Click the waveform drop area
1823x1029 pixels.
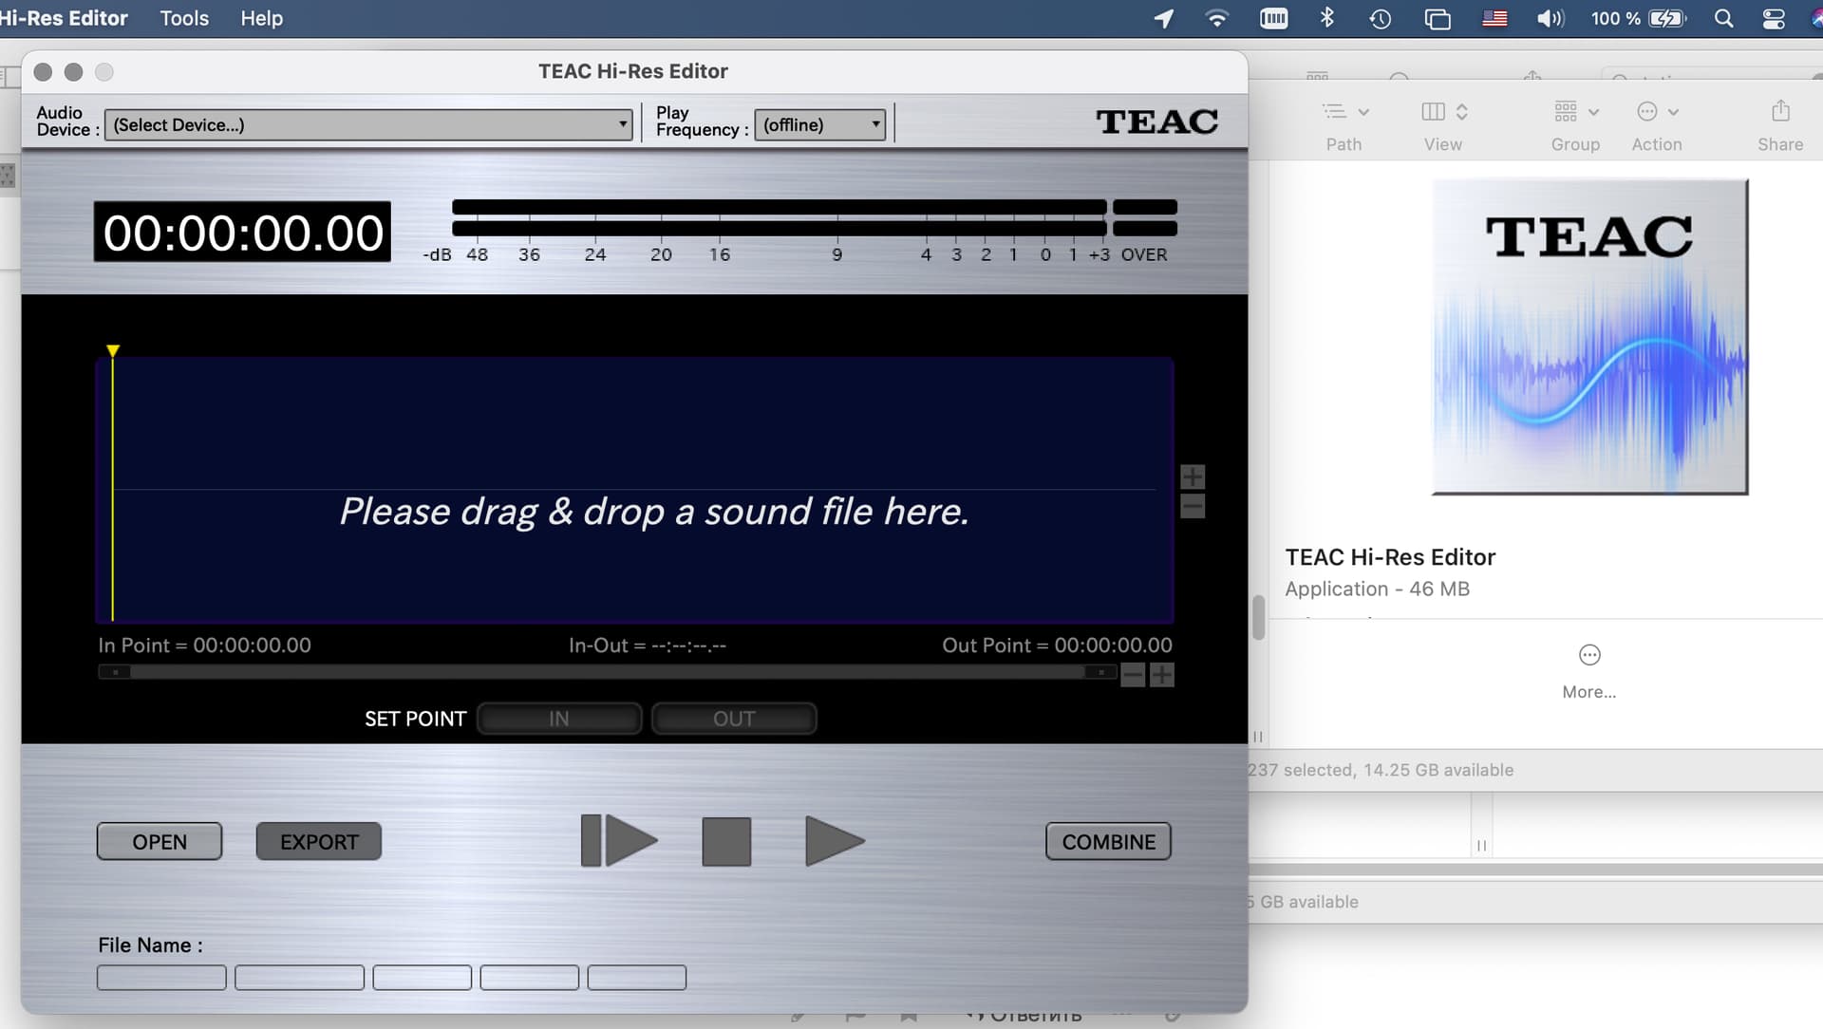(634, 490)
